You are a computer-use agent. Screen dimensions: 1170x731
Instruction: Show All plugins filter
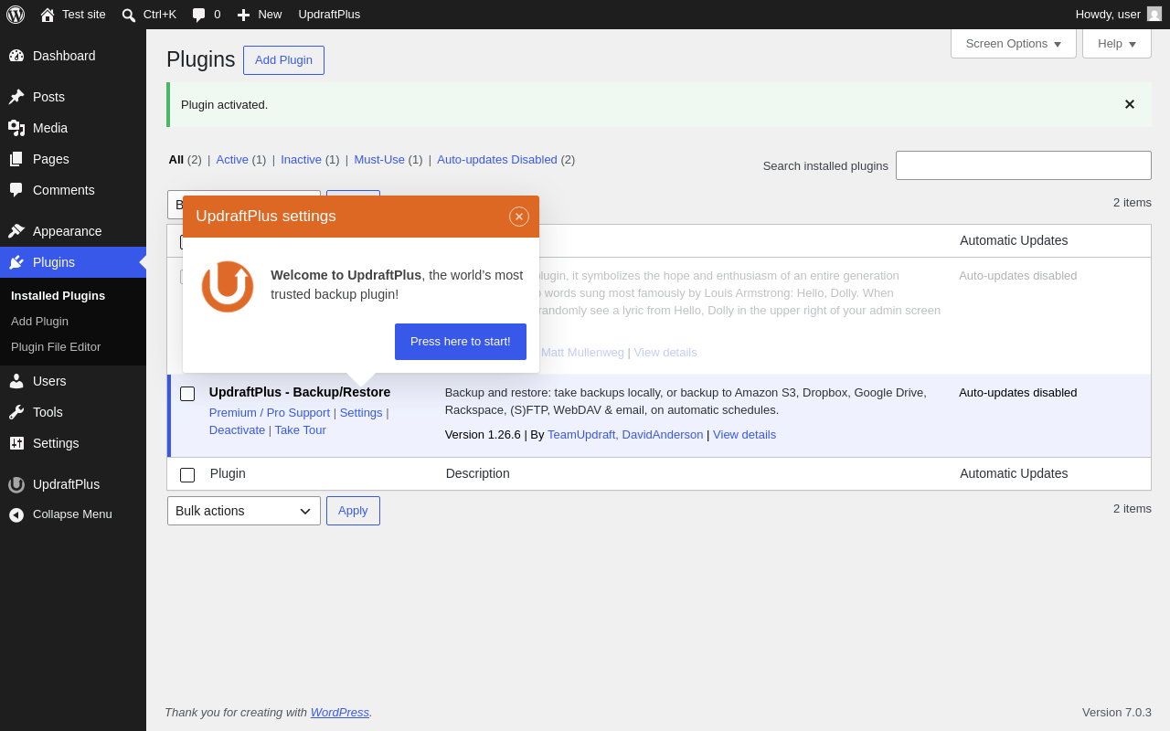[x=176, y=159]
